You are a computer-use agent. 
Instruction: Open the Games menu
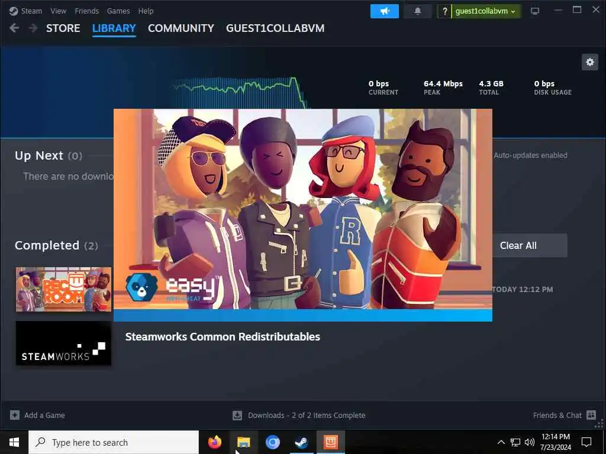point(118,11)
